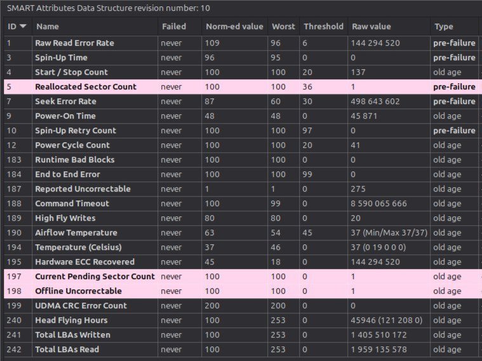Image resolution: width=482 pixels, height=361 pixels.
Task: Select the Total LBAs Written row
Action: click(x=72, y=335)
